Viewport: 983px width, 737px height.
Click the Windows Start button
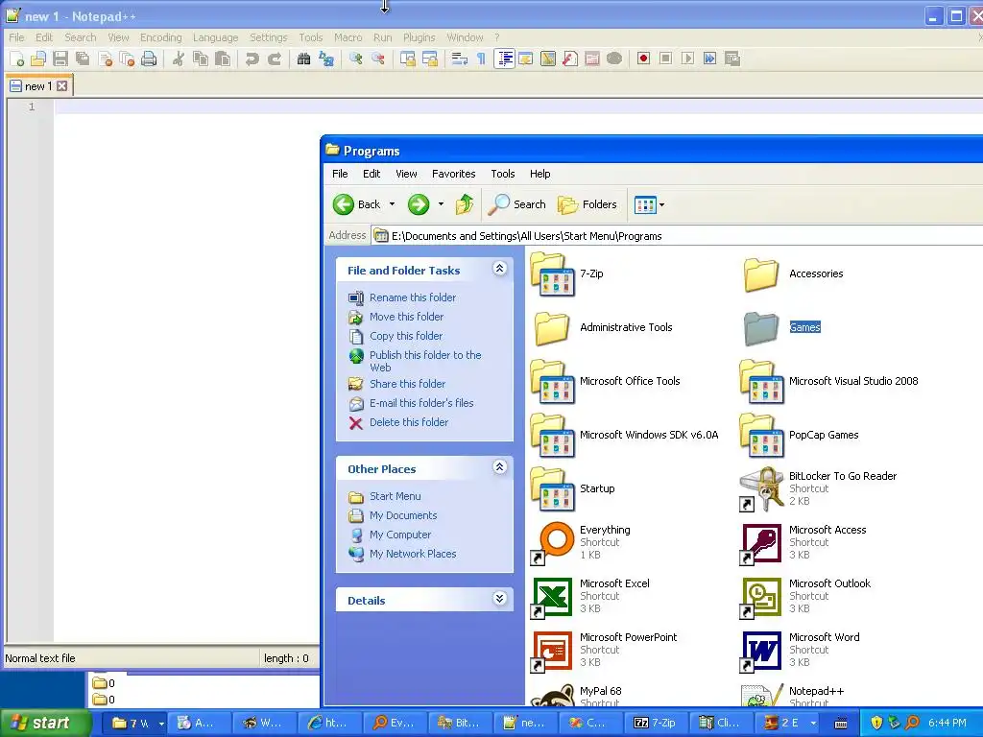(44, 723)
